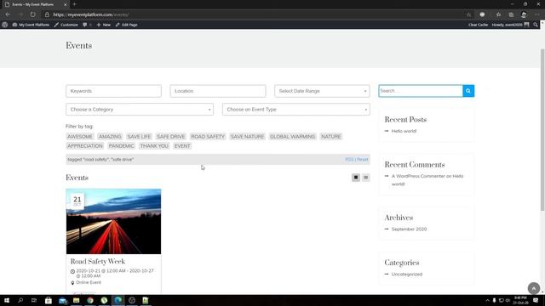
Task: Show hidden system tray icons chevron
Action: tap(487, 300)
